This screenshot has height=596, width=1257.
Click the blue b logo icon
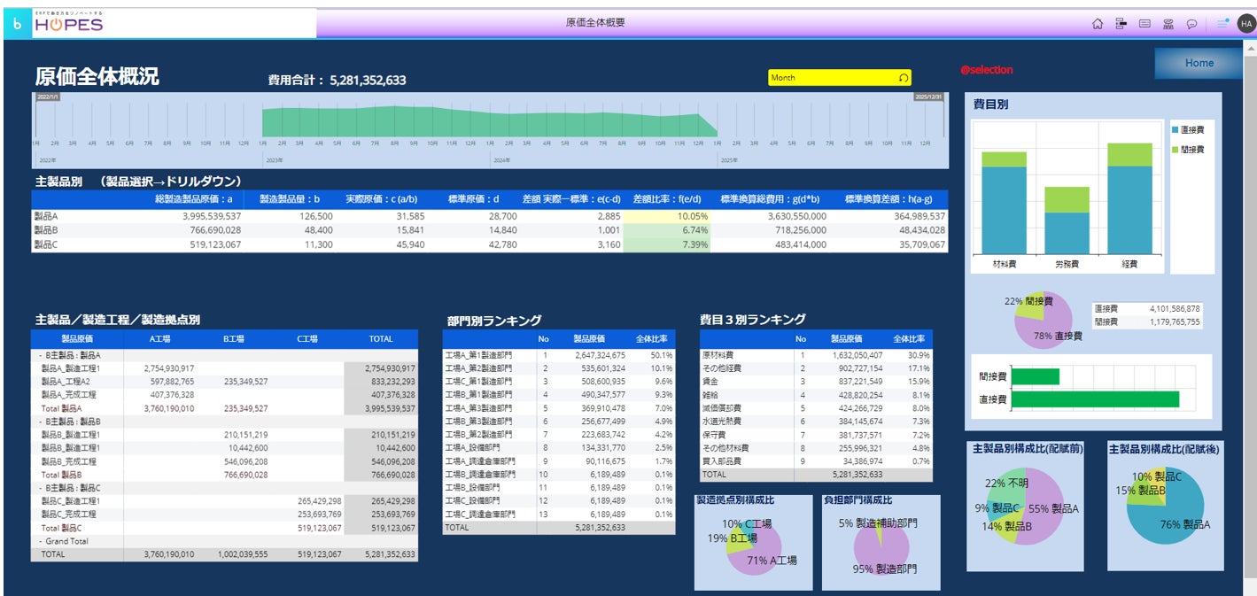click(x=16, y=25)
